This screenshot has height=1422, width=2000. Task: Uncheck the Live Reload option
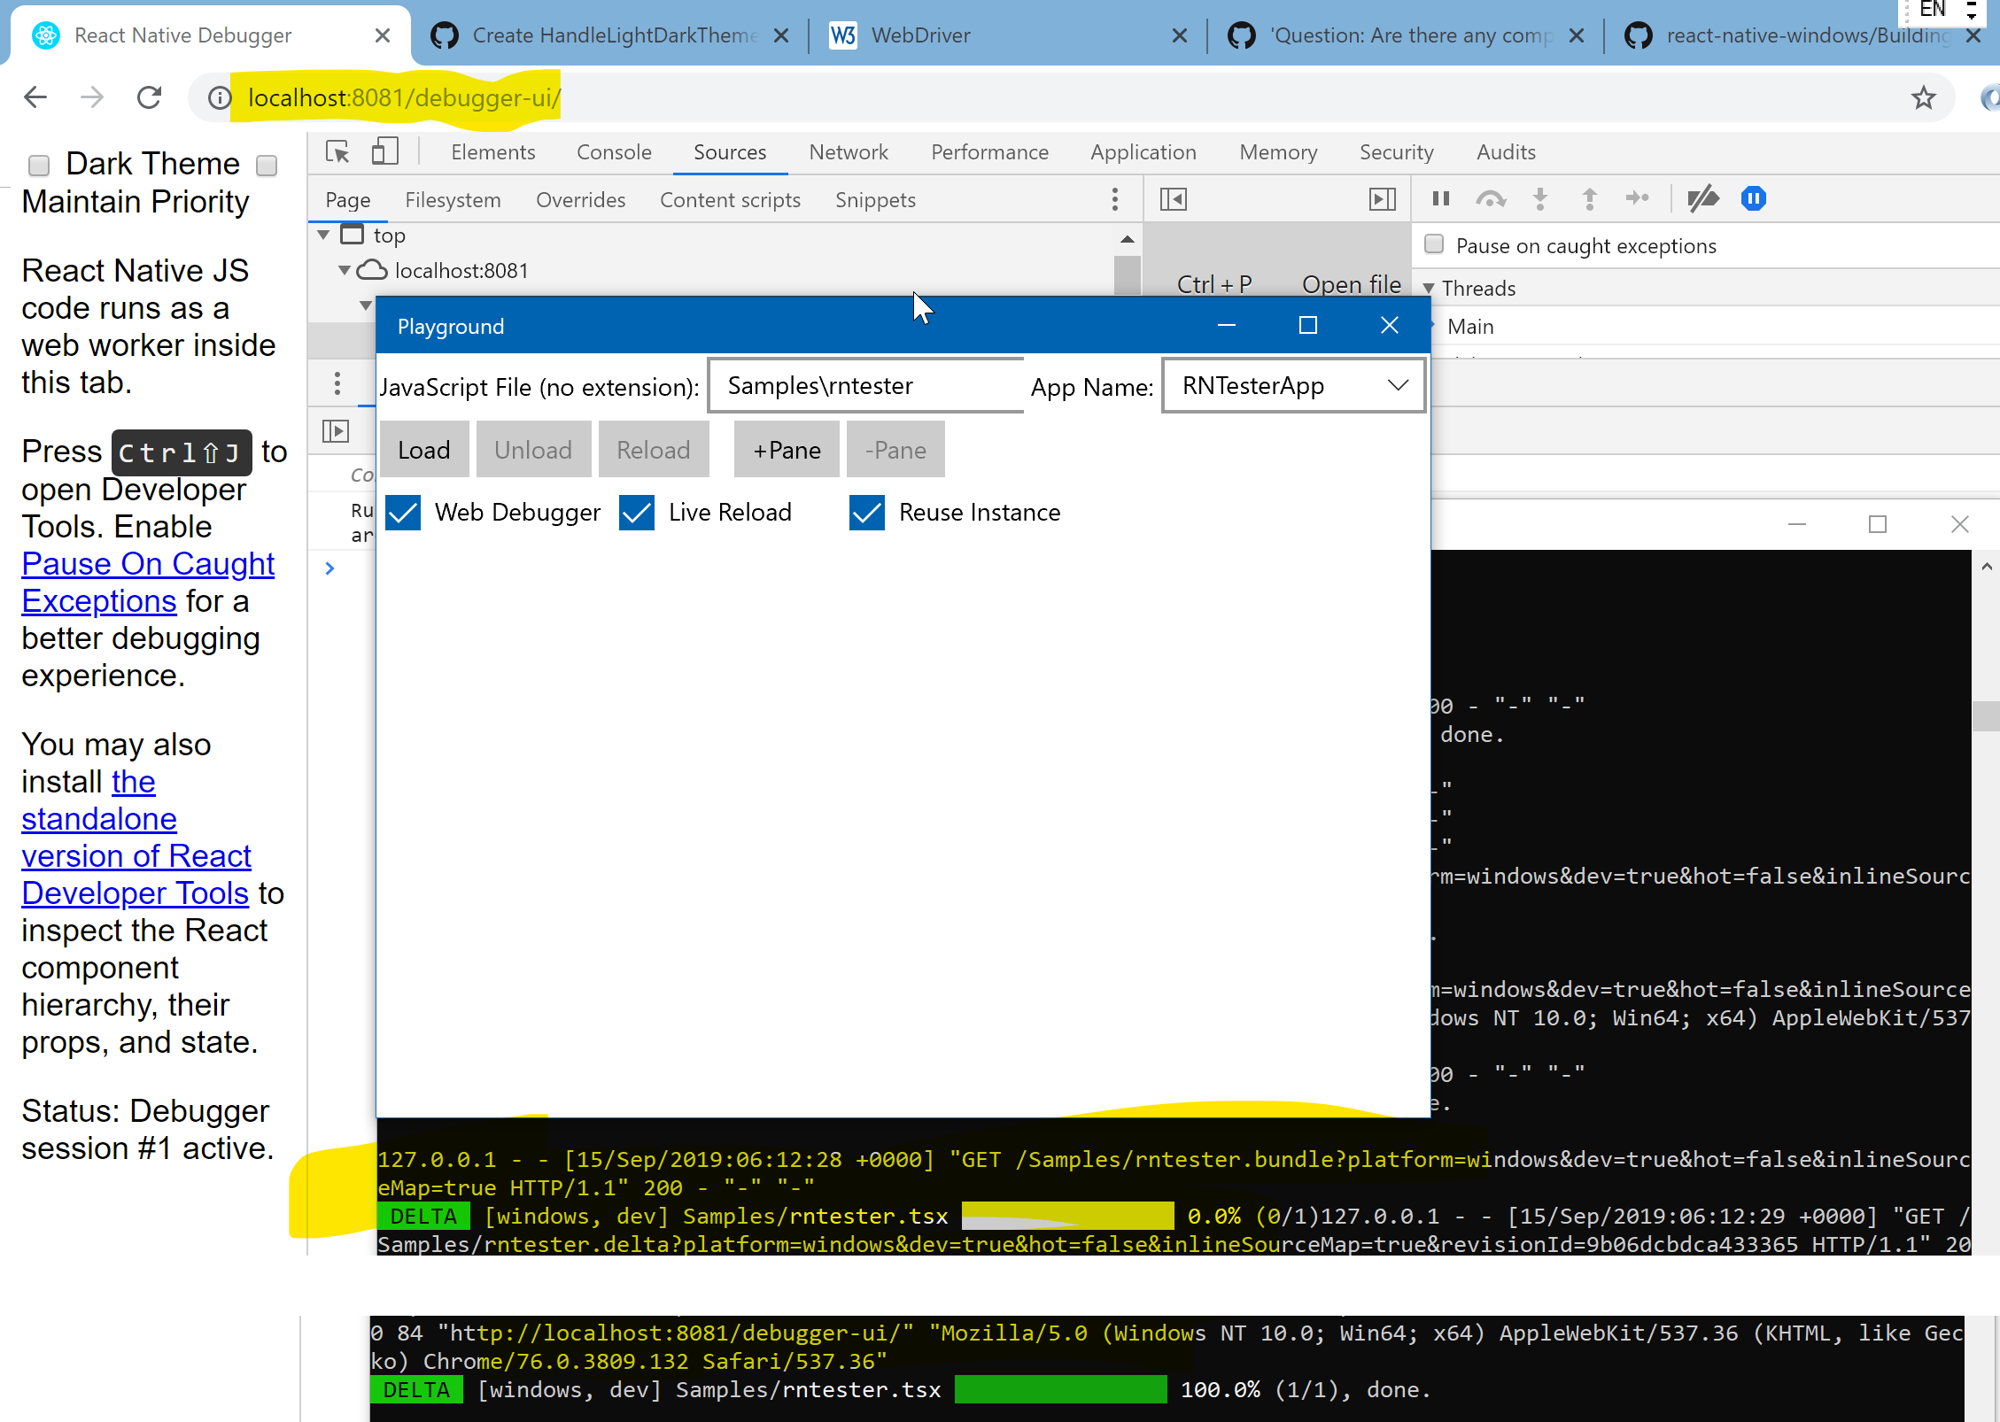(636, 513)
